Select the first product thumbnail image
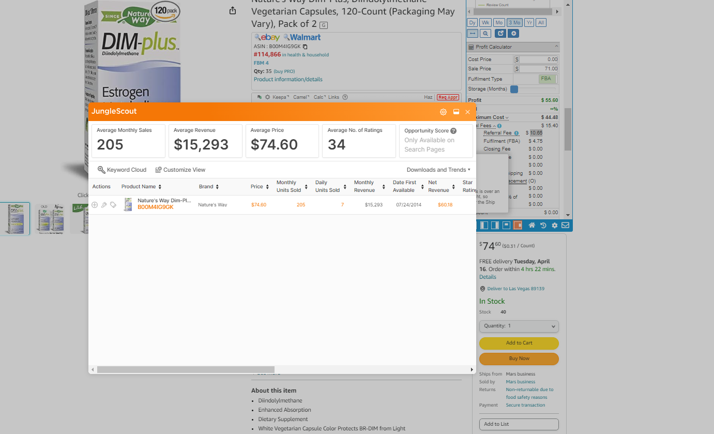Image resolution: width=714 pixels, height=434 pixels. 15,218
